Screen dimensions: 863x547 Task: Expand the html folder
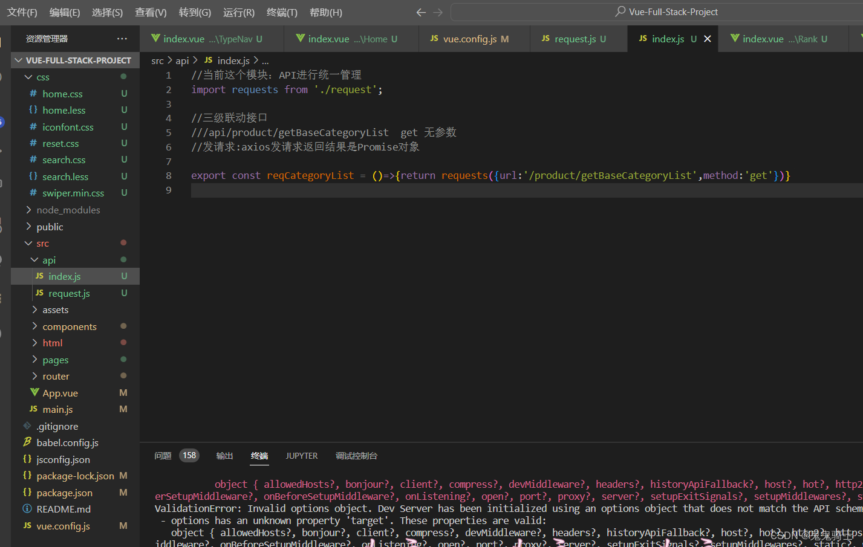click(34, 343)
